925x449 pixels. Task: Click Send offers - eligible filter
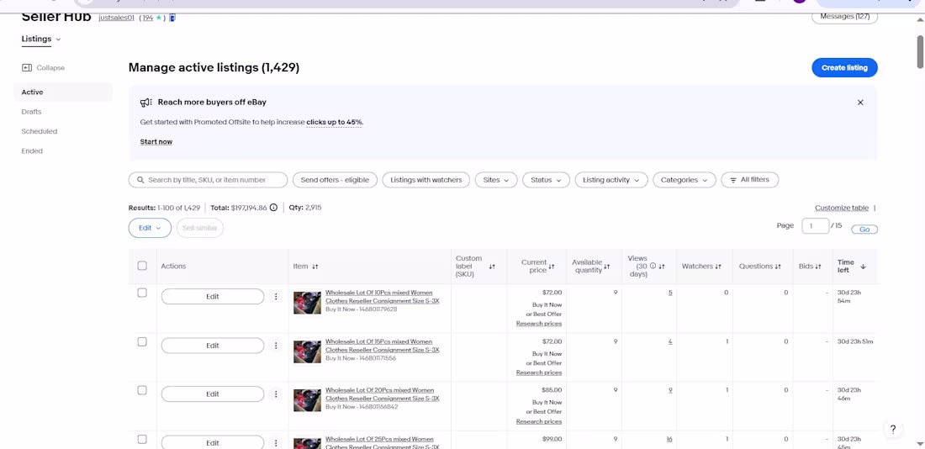(335, 180)
